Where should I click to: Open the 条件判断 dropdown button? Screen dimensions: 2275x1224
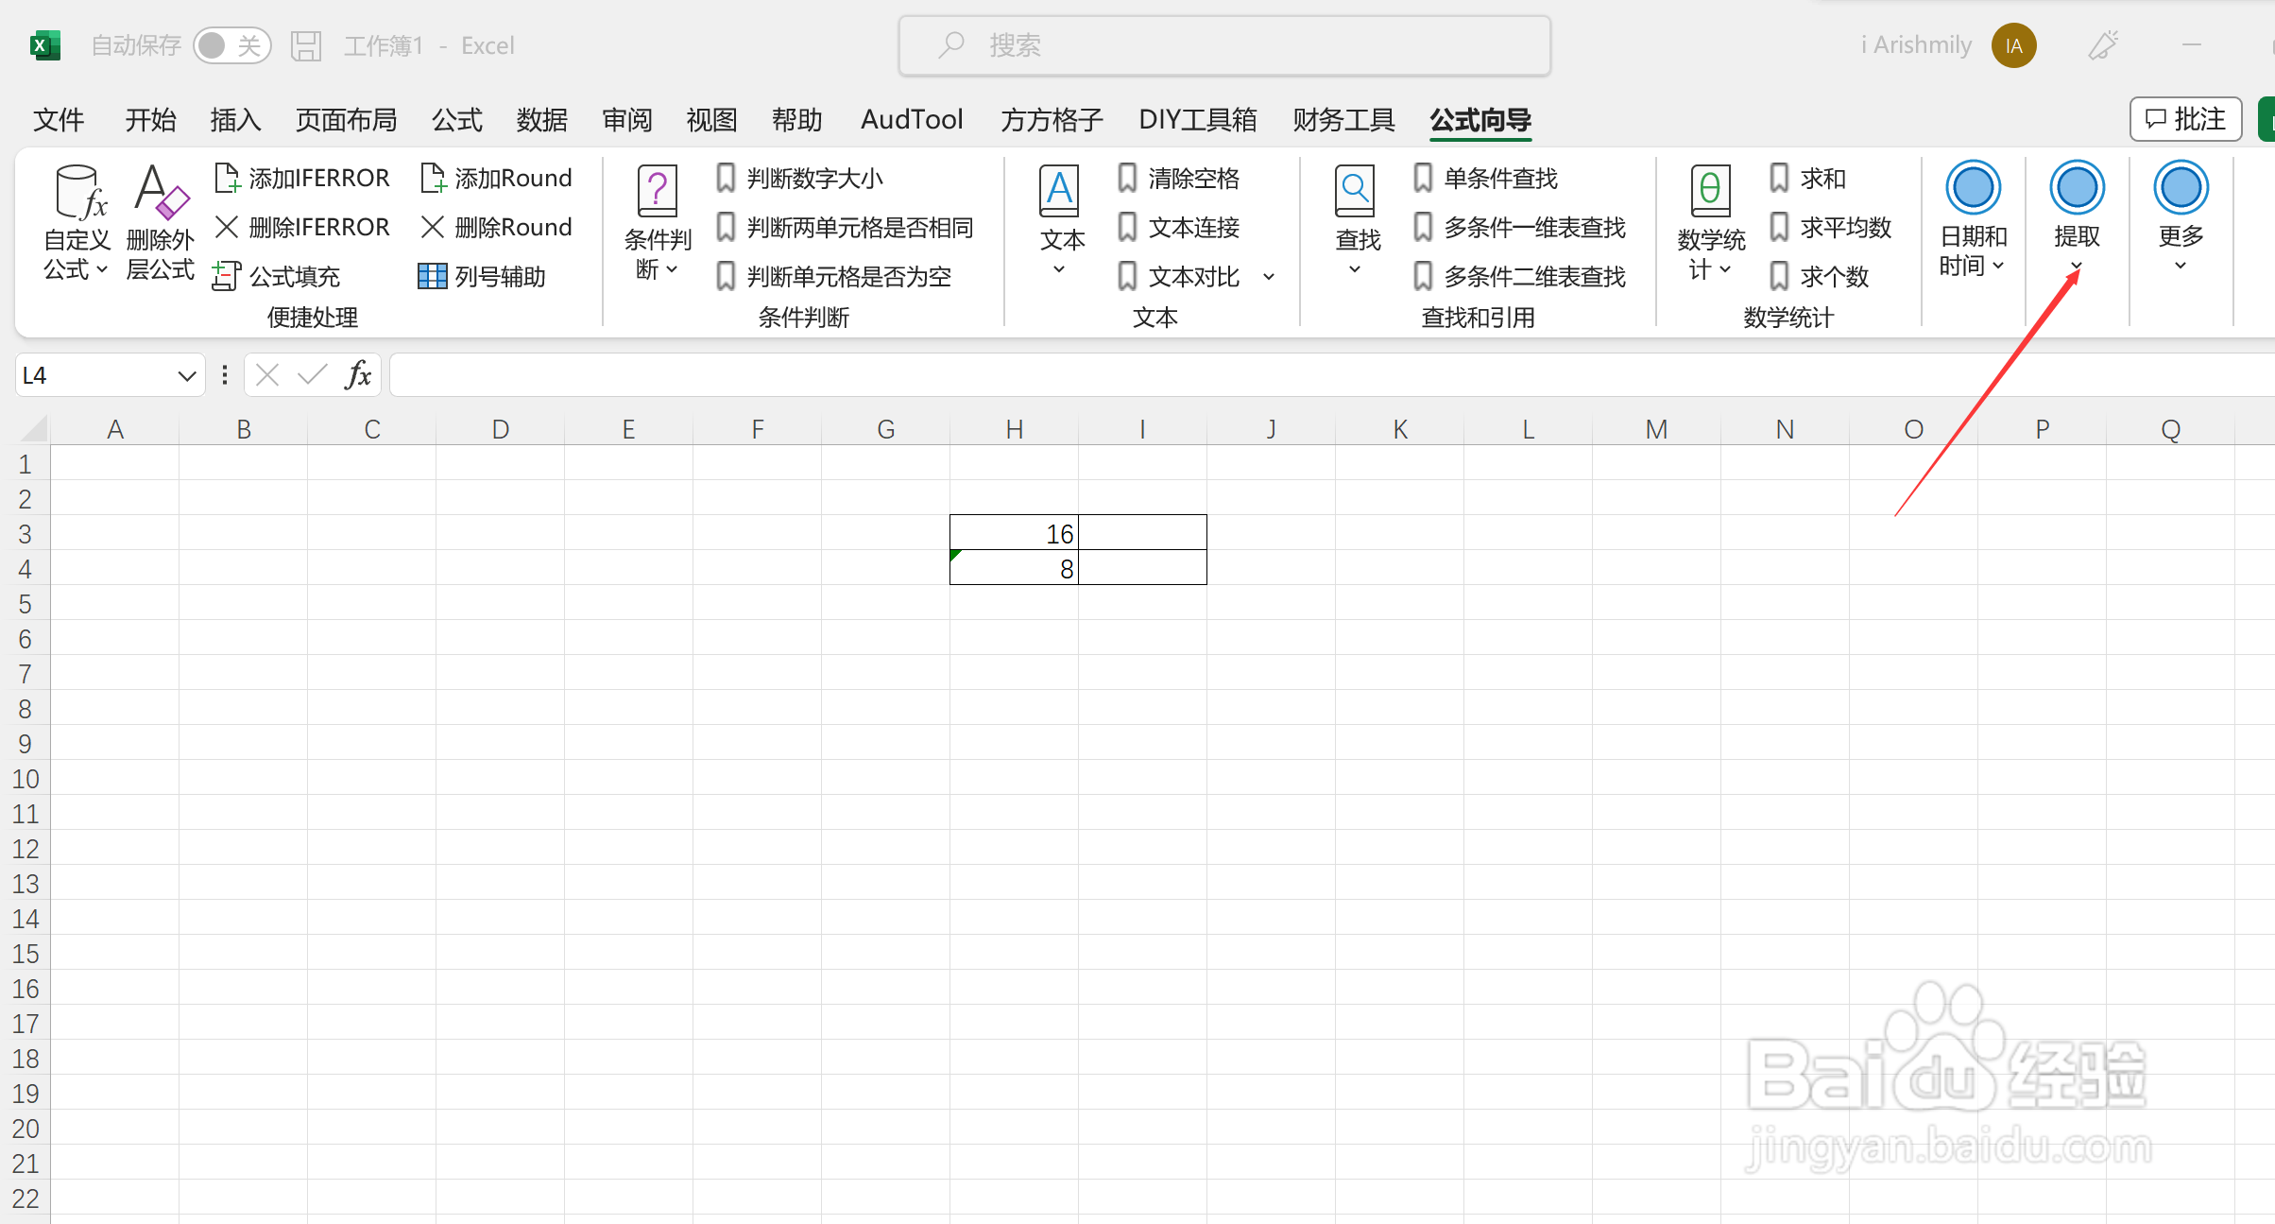coord(658,223)
